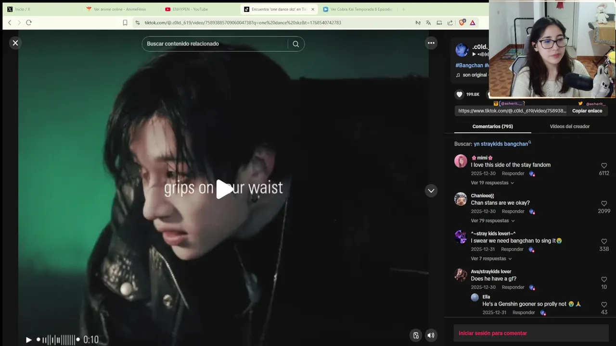Switch to Comentarios (795) tab
Viewport: 616px width, 346px height.
492,126
